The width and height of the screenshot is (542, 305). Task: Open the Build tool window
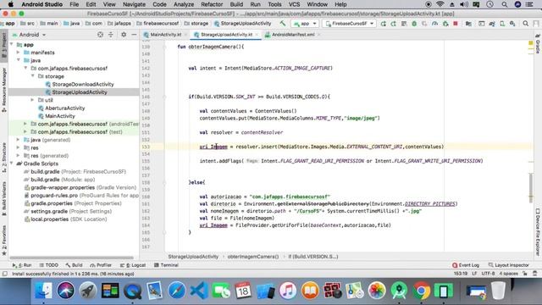(74, 265)
